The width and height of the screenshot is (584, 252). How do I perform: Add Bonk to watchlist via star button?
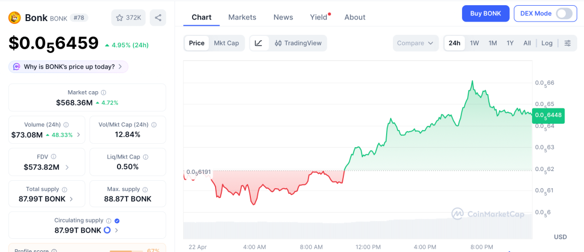[127, 18]
